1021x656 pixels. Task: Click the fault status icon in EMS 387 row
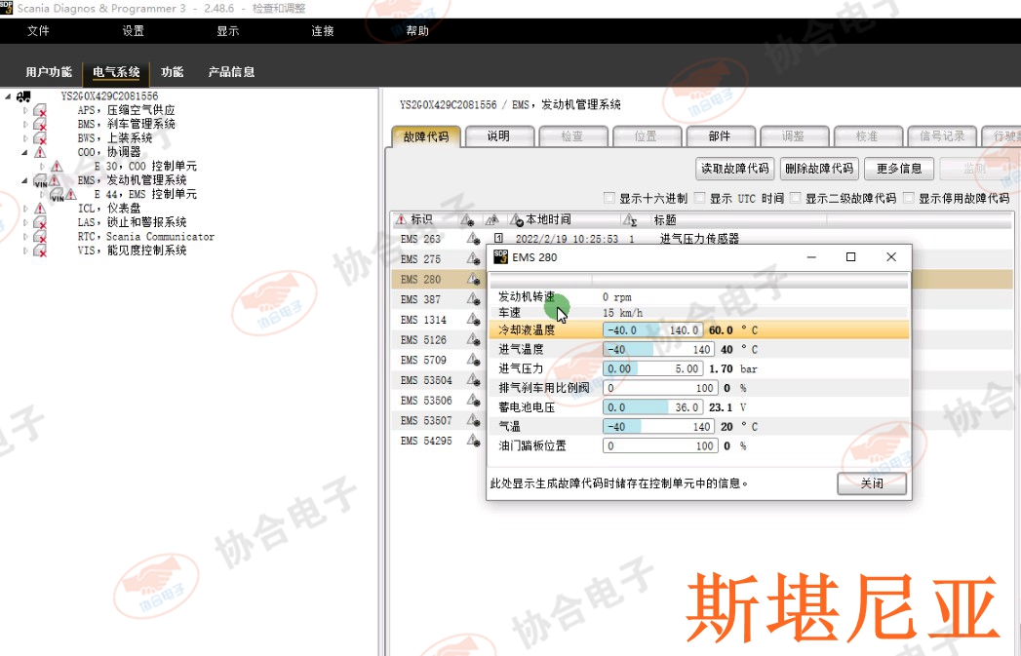473,300
